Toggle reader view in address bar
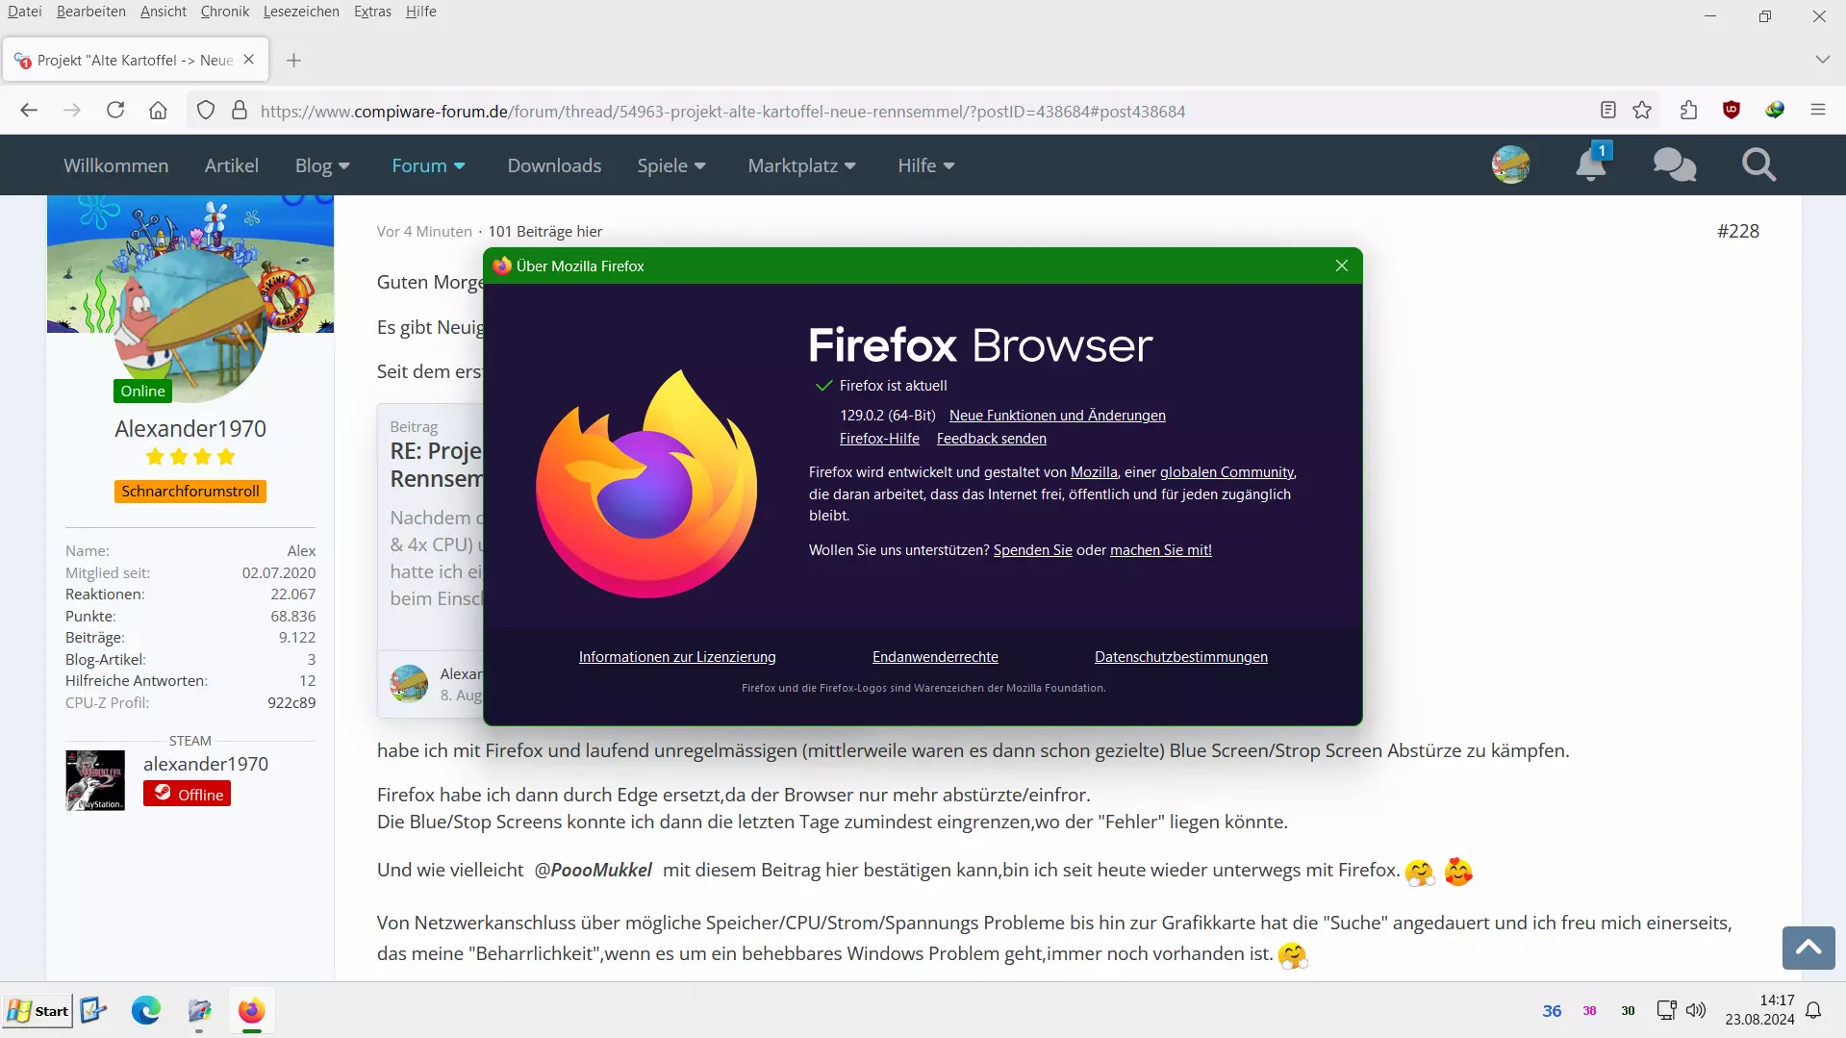1846x1038 pixels. coord(1607,111)
